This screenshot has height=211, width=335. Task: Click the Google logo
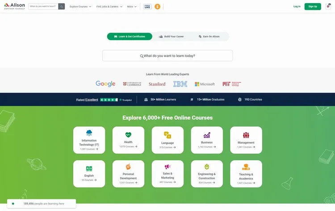tap(105, 84)
